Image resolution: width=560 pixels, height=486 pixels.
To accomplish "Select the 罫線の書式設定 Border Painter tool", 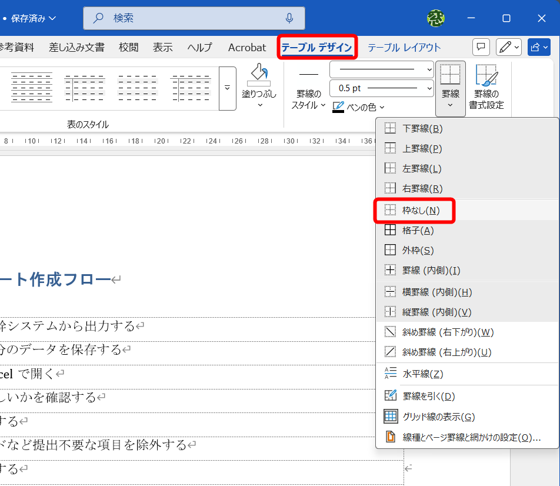I will click(487, 87).
